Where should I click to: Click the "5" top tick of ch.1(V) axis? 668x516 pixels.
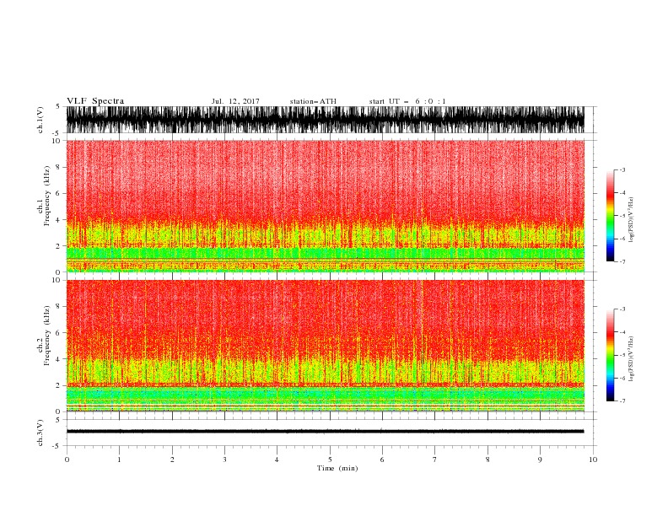tap(59, 106)
